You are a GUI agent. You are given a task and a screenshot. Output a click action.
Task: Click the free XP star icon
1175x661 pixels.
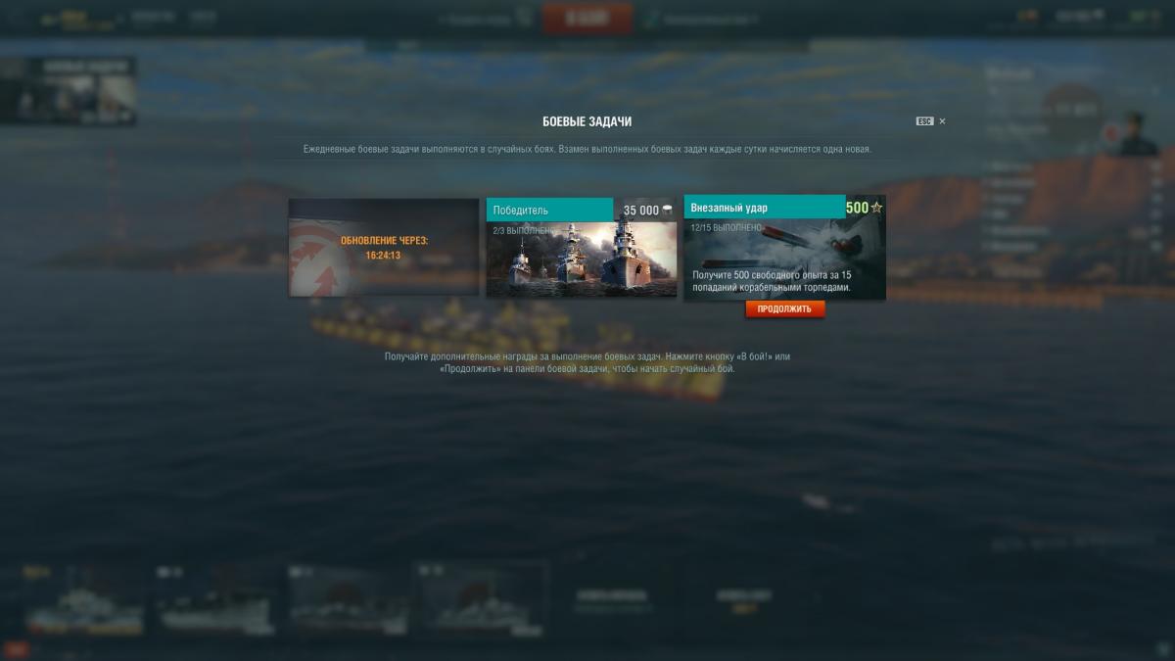(876, 208)
